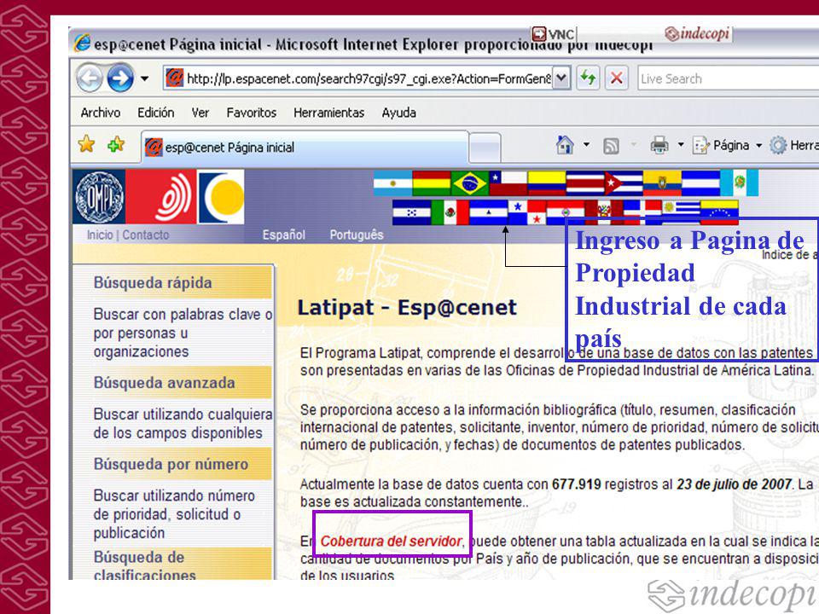Refresh the page with green arrows icon
The height and width of the screenshot is (614, 819).
coord(588,78)
